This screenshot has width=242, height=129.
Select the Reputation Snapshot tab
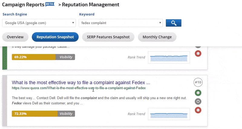point(55,37)
